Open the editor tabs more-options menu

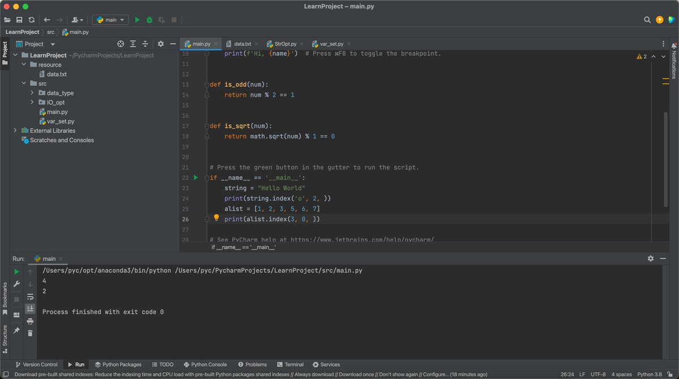click(663, 44)
